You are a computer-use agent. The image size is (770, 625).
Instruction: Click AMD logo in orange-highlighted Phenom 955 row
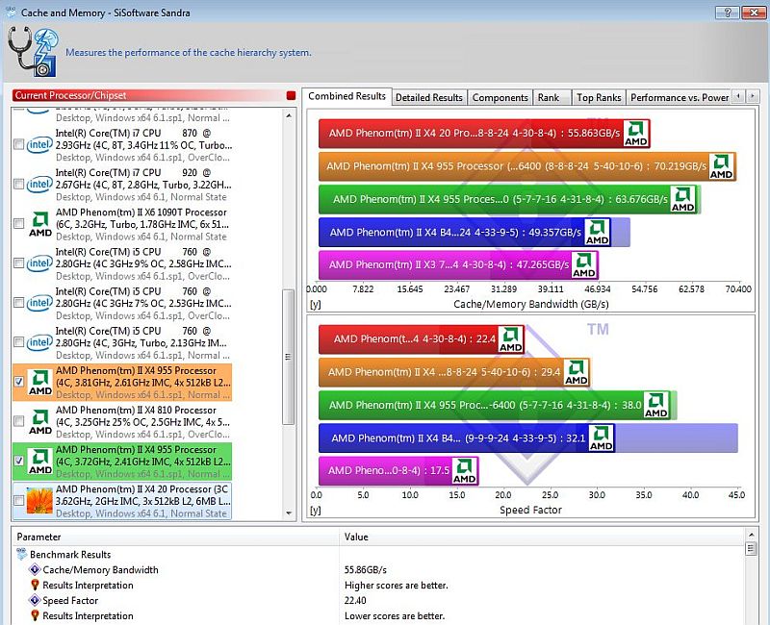click(x=40, y=382)
